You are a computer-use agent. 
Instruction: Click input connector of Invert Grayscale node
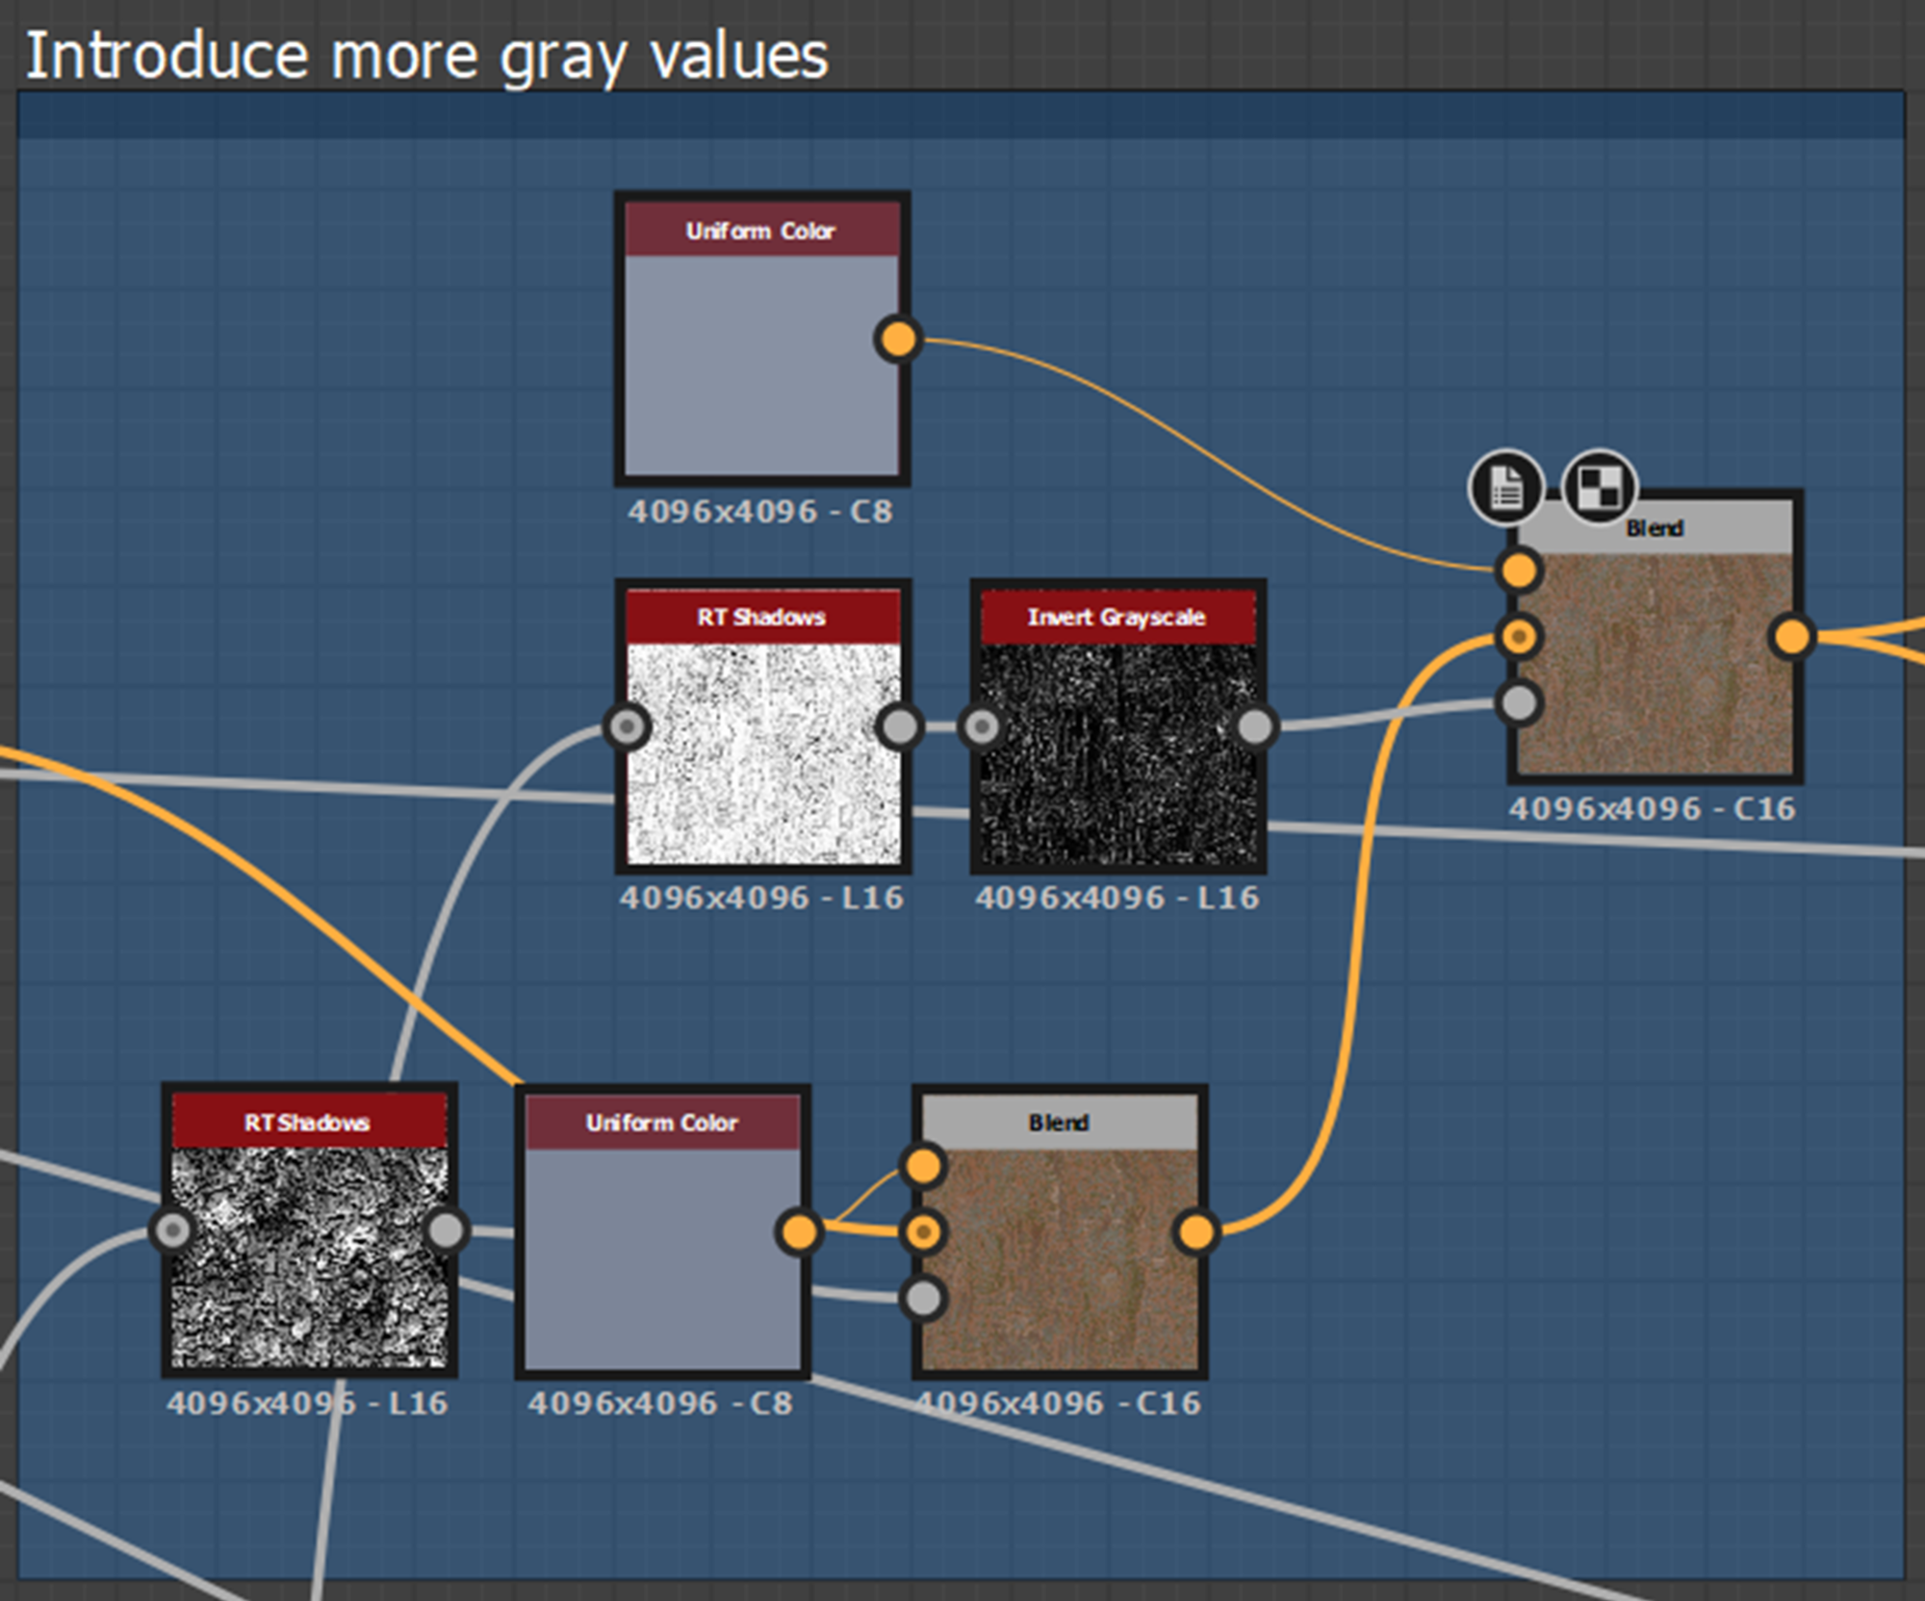tap(982, 726)
